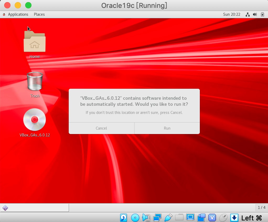Select the Trash desktop icon
The width and height of the screenshot is (268, 222).
point(35,85)
